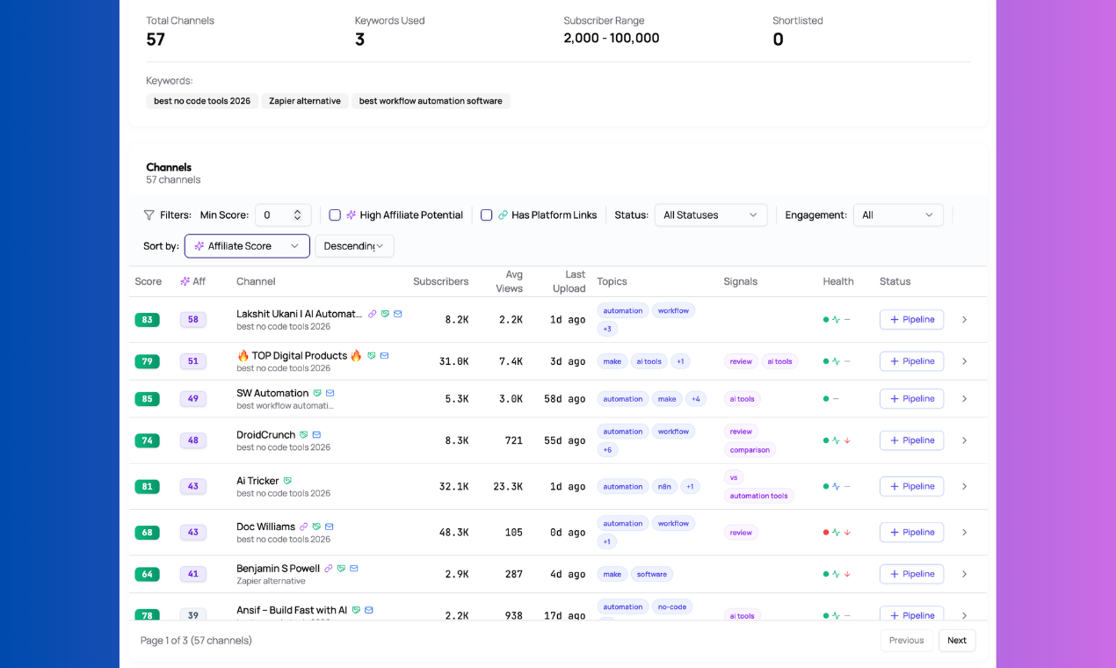This screenshot has width=1116, height=668.
Task: Click the filter funnel icon
Action: 149,214
